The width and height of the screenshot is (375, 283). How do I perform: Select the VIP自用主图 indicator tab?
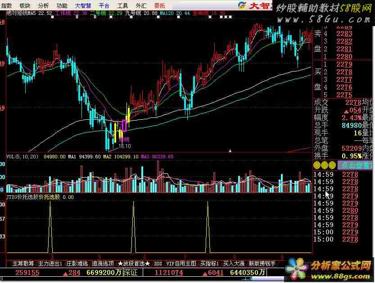pyautogui.click(x=181, y=264)
